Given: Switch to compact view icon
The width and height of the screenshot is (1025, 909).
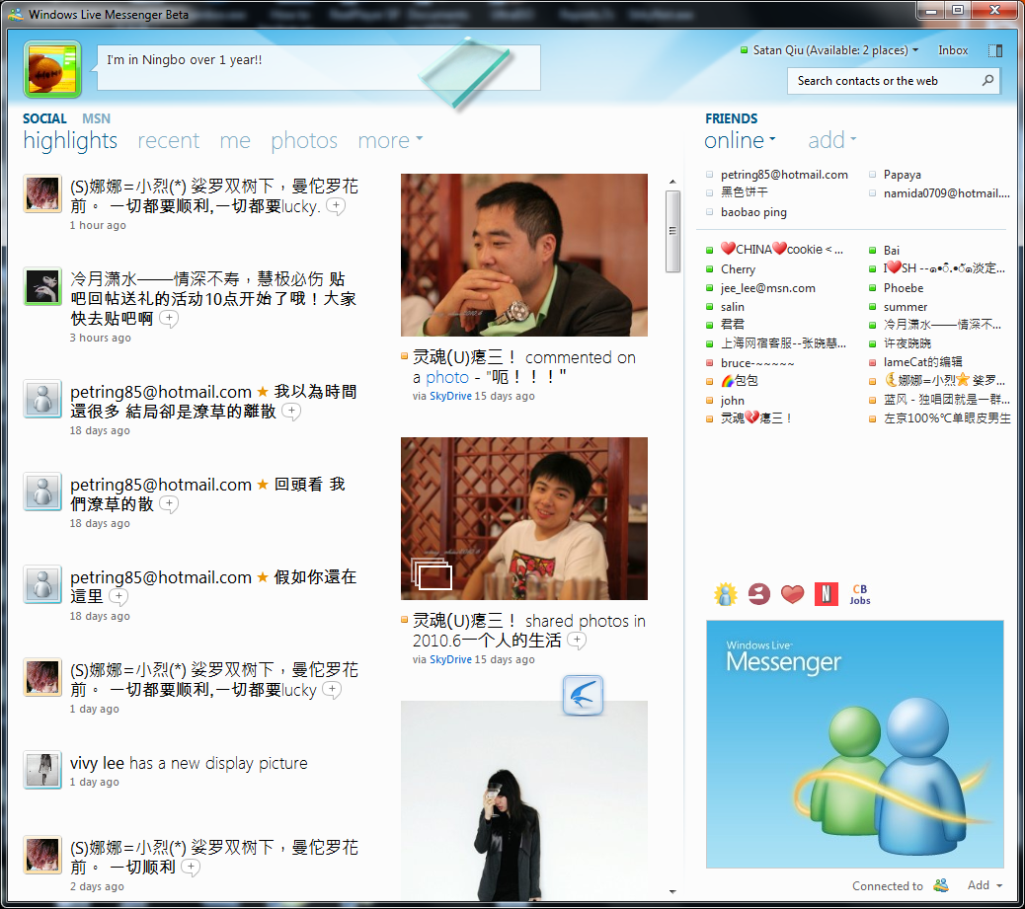Looking at the screenshot, I should point(995,50).
